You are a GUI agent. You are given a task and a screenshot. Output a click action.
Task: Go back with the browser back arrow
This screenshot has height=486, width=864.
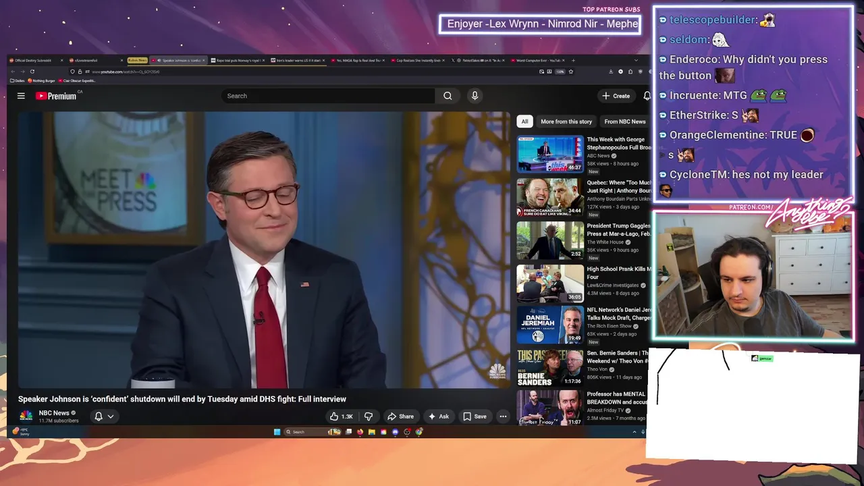click(13, 72)
